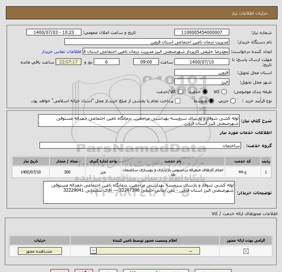Click the delivery province field قزوین

(201, 73)
